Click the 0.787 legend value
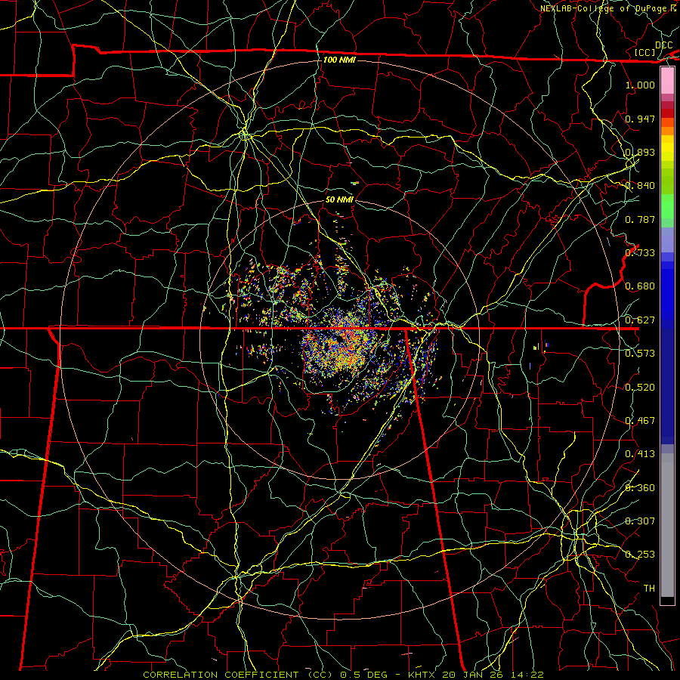Viewport: 680px width, 680px height. (640, 219)
